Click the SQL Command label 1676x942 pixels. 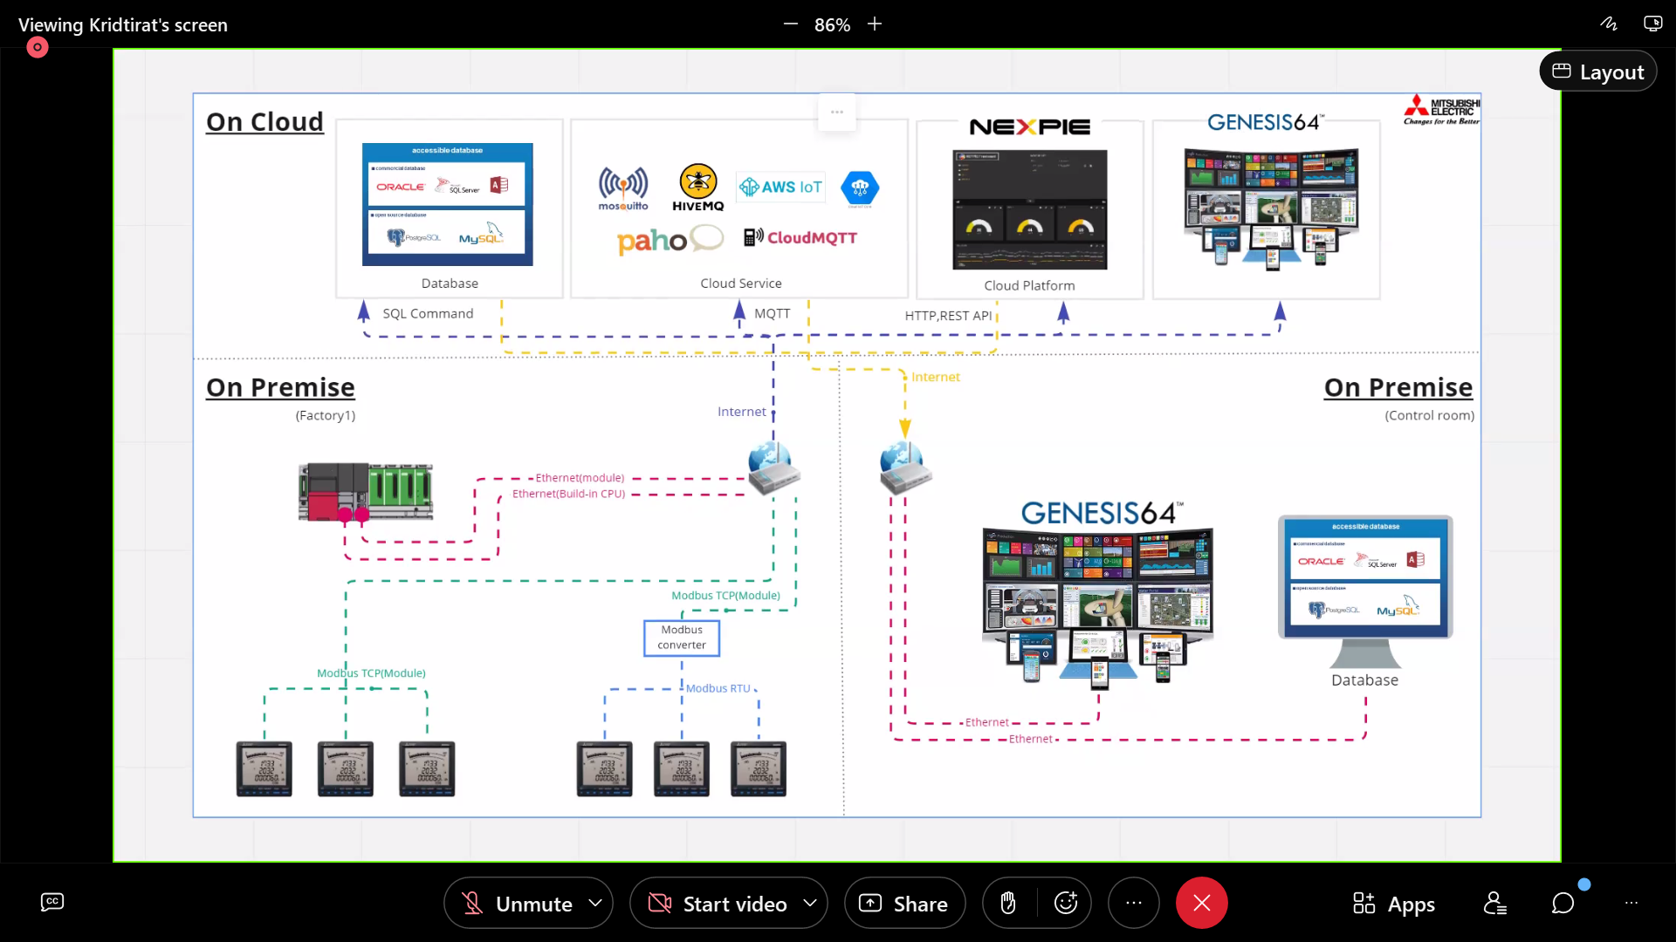[x=428, y=313]
